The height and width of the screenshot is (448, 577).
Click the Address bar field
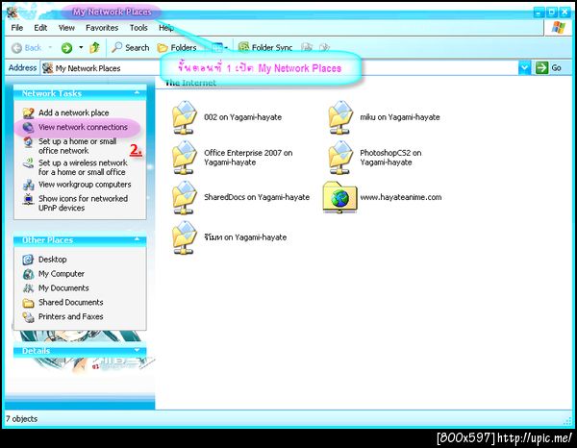click(280, 68)
